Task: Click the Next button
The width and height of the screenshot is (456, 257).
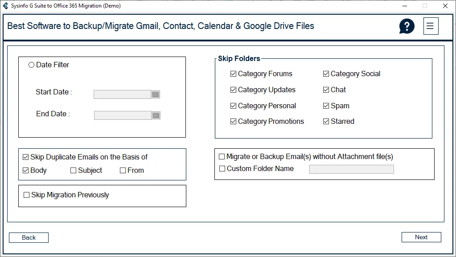Action: click(x=421, y=237)
